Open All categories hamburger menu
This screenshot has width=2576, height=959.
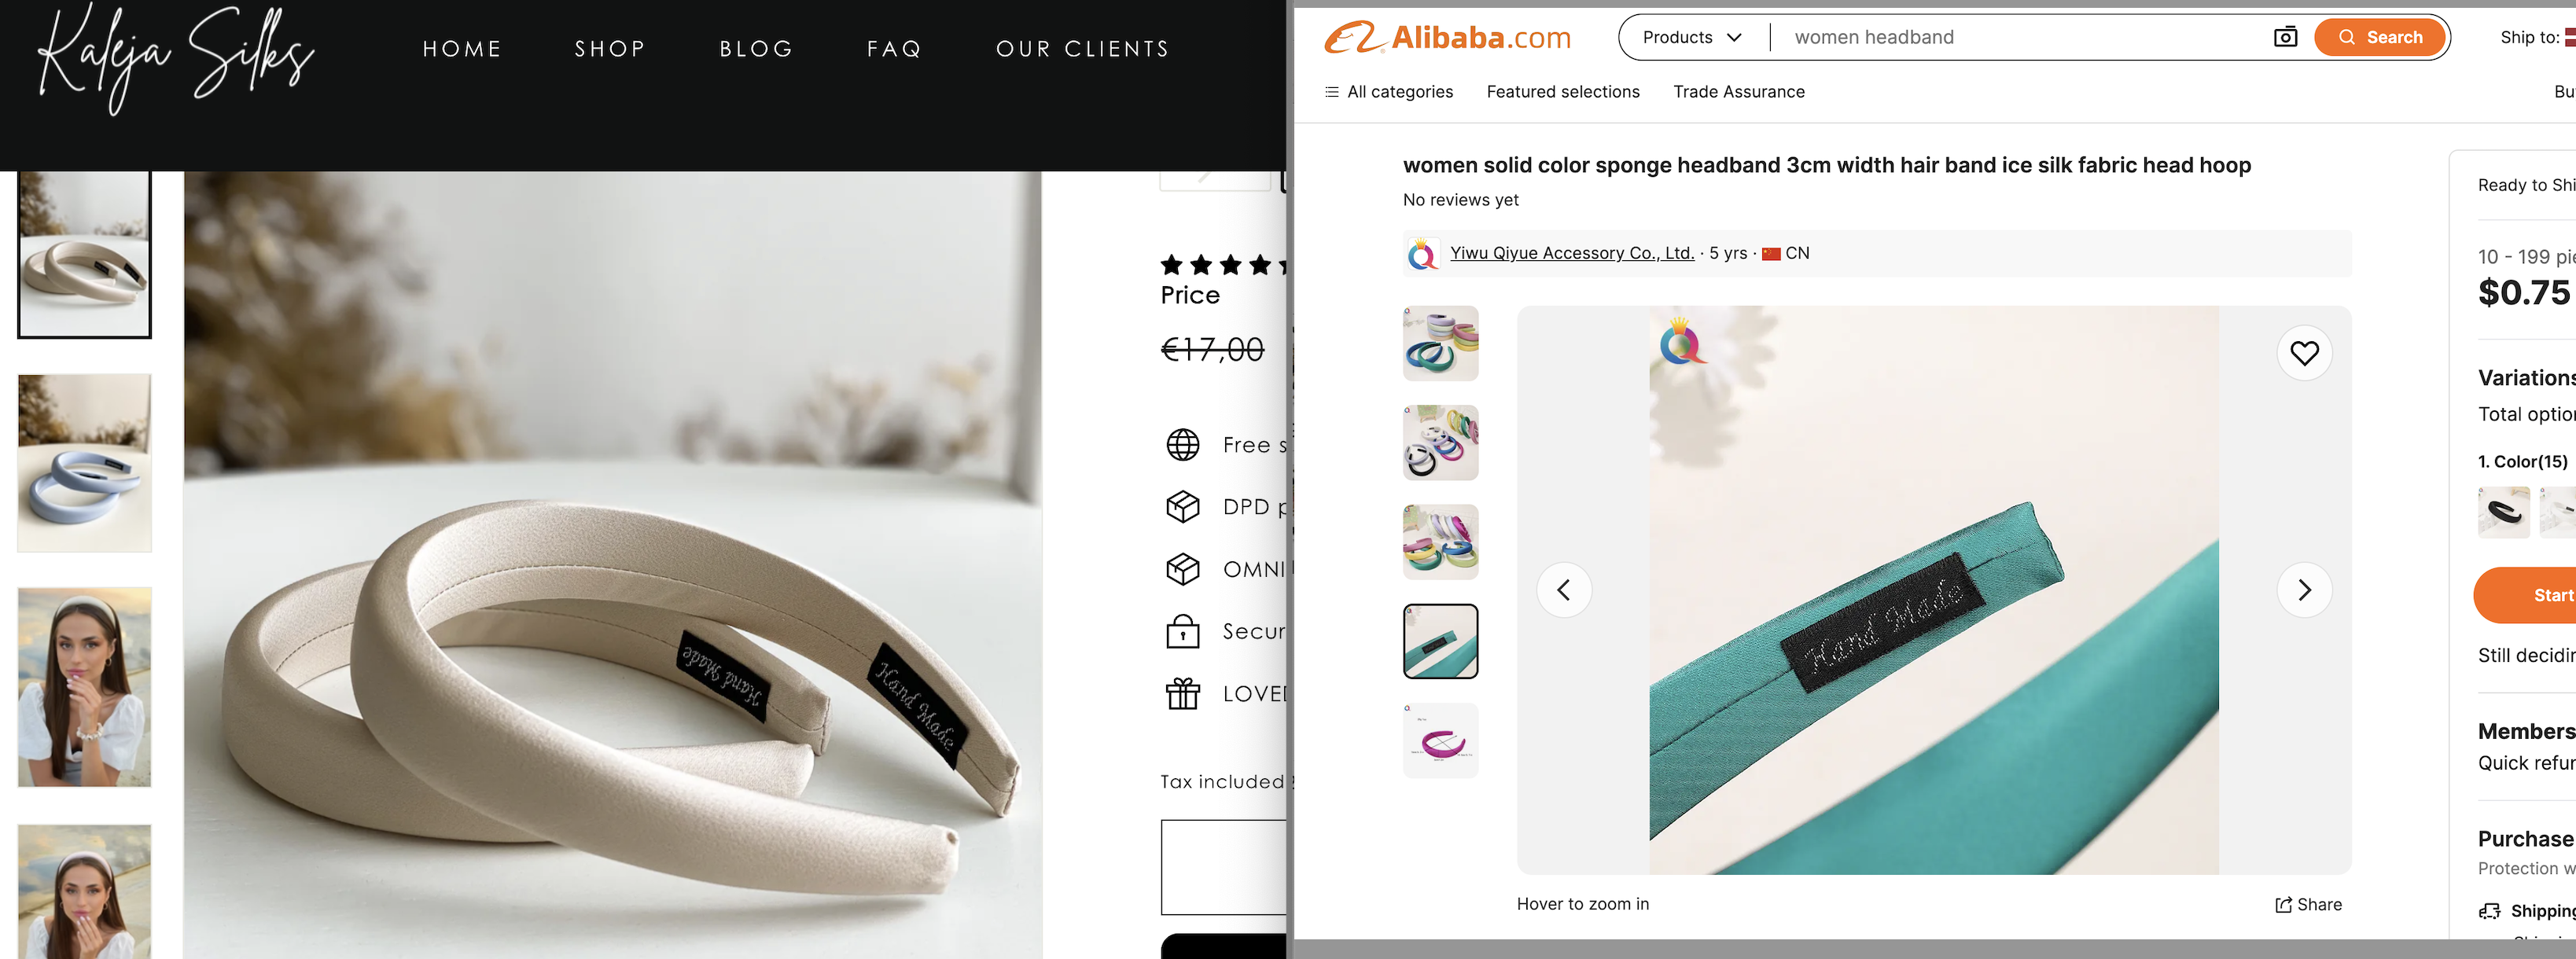pyautogui.click(x=1388, y=92)
